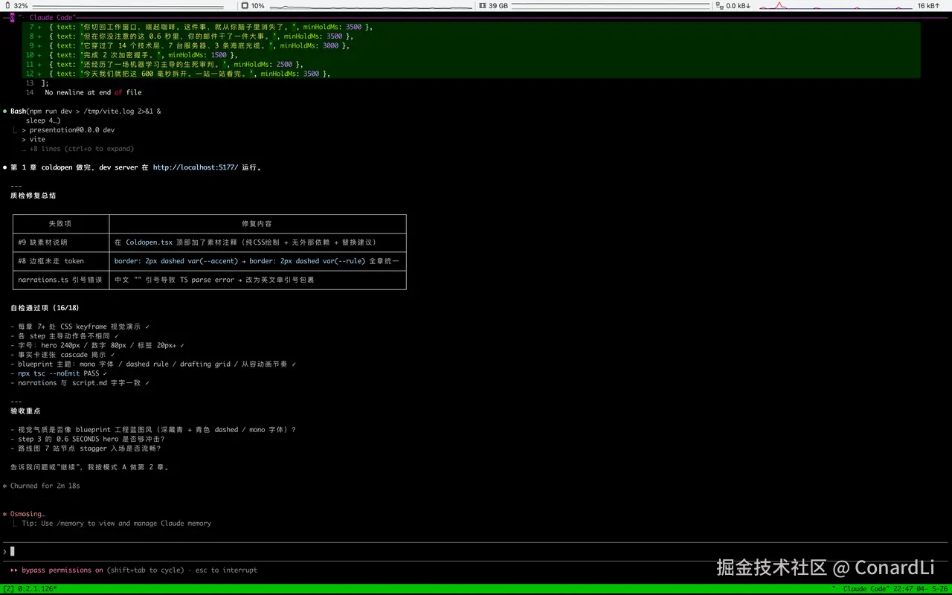
Task: Click the 'esc to interrupt' hint
Action: 226,570
